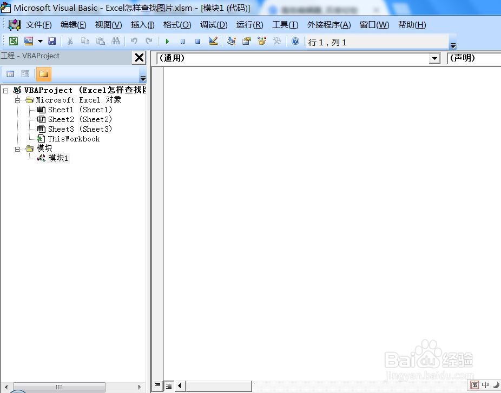Open 文件(F) menu

point(38,25)
